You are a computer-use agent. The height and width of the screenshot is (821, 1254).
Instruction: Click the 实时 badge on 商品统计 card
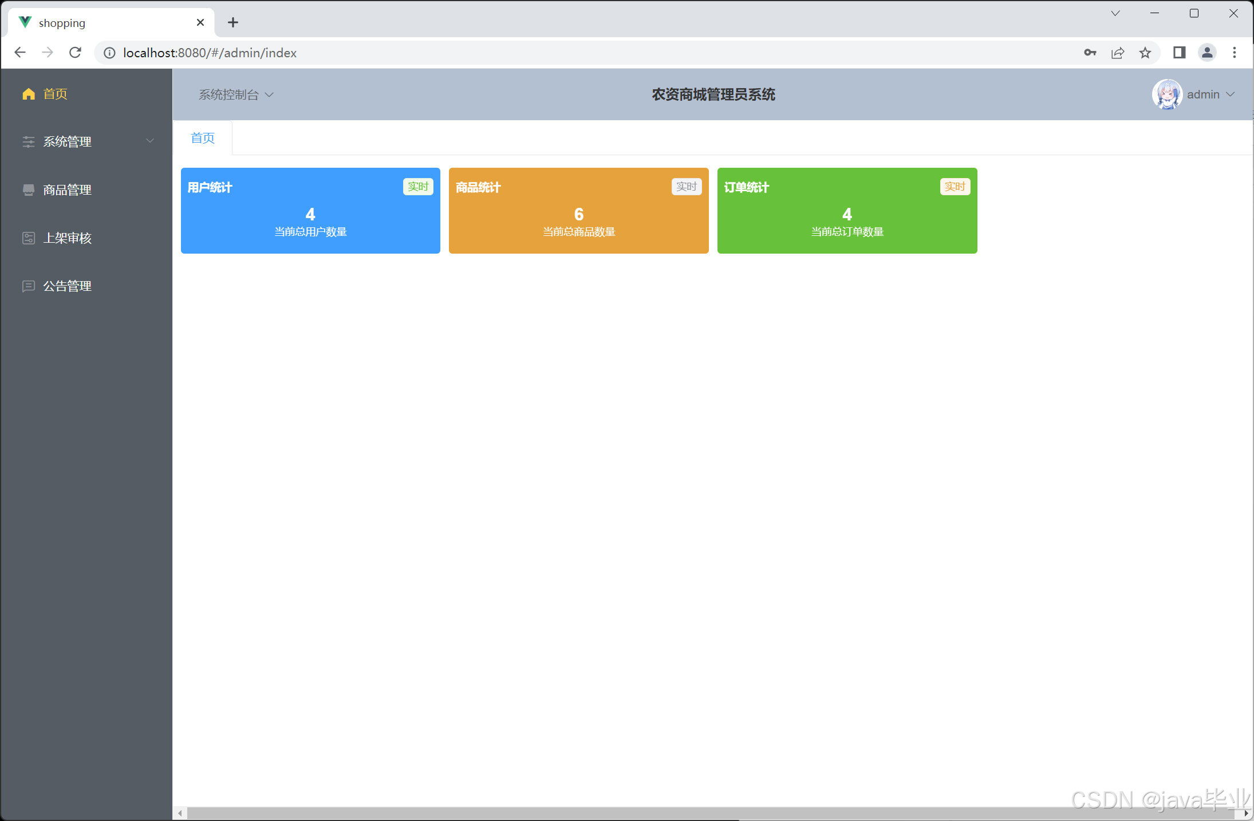click(686, 186)
